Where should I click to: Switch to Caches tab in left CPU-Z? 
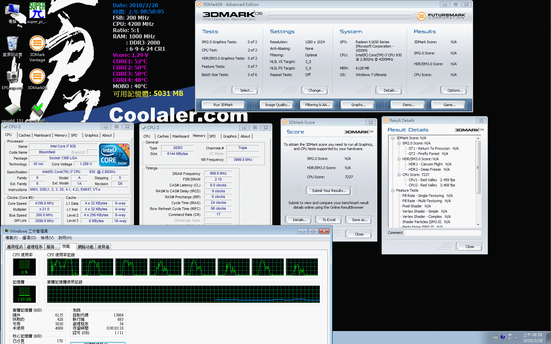pyautogui.click(x=24, y=135)
